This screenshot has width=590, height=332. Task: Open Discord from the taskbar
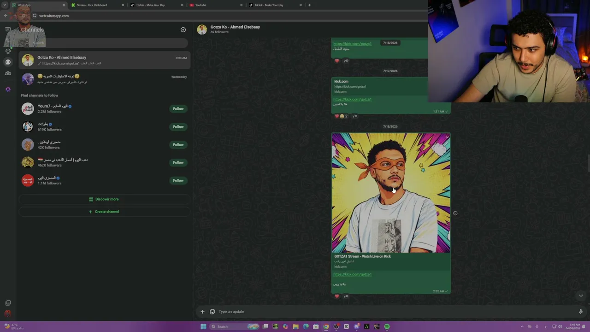tap(356, 326)
